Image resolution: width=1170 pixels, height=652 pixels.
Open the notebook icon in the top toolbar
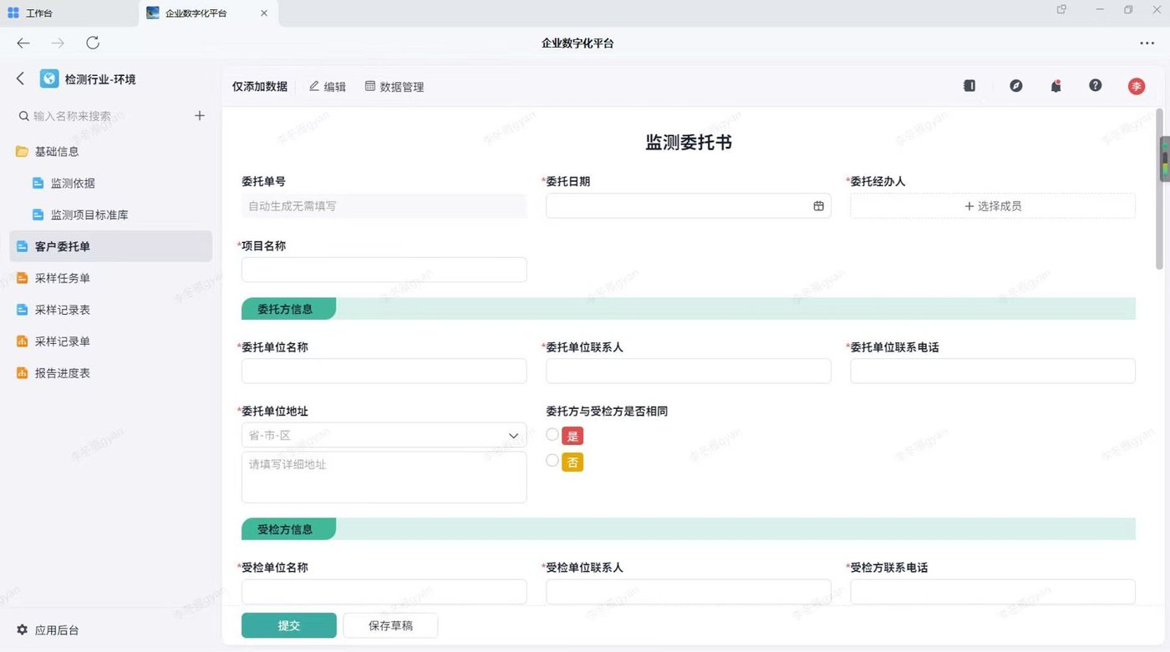[x=969, y=86]
